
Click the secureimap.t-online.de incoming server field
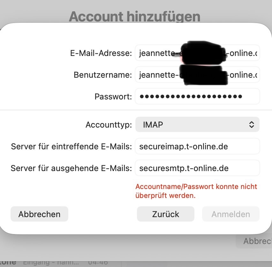coord(197,146)
